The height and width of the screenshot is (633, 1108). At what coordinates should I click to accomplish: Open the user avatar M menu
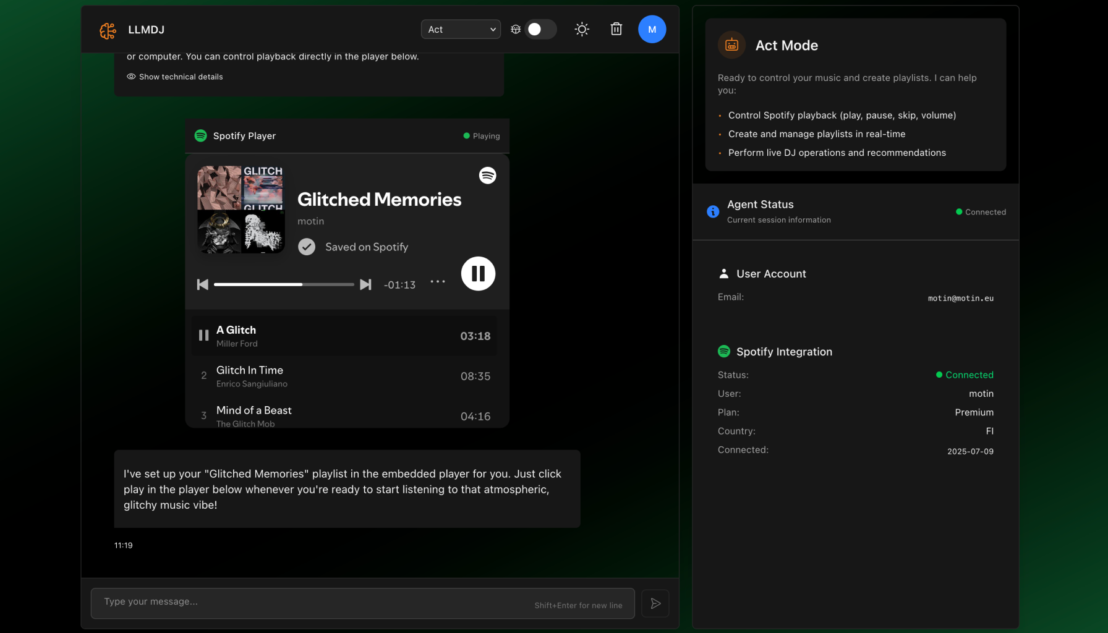(x=652, y=29)
